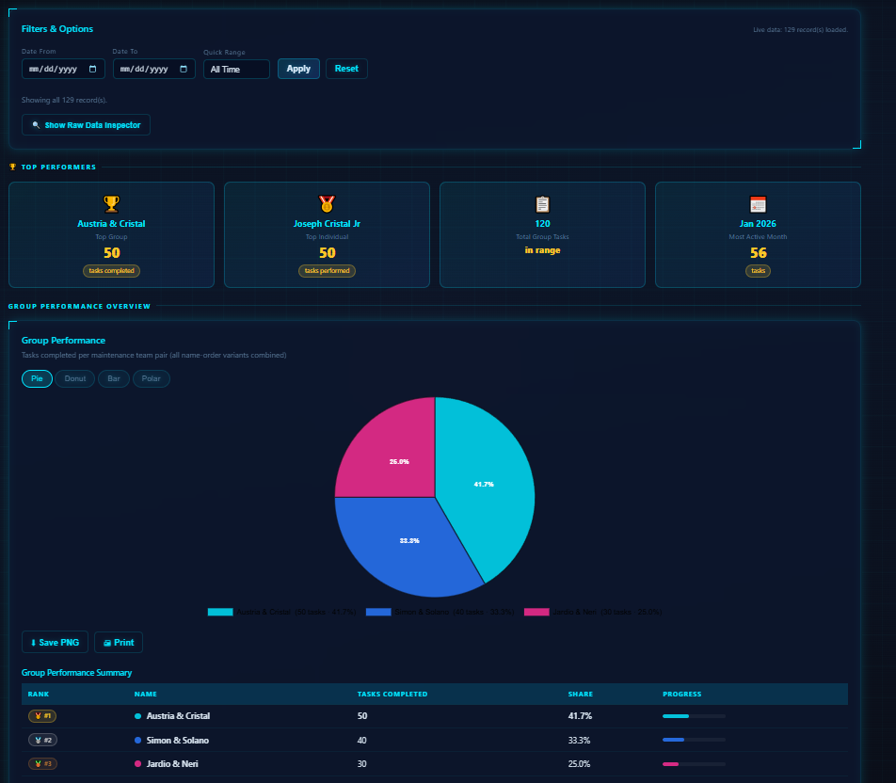Switch chart type to Polar
896x783 pixels.
pyautogui.click(x=151, y=378)
